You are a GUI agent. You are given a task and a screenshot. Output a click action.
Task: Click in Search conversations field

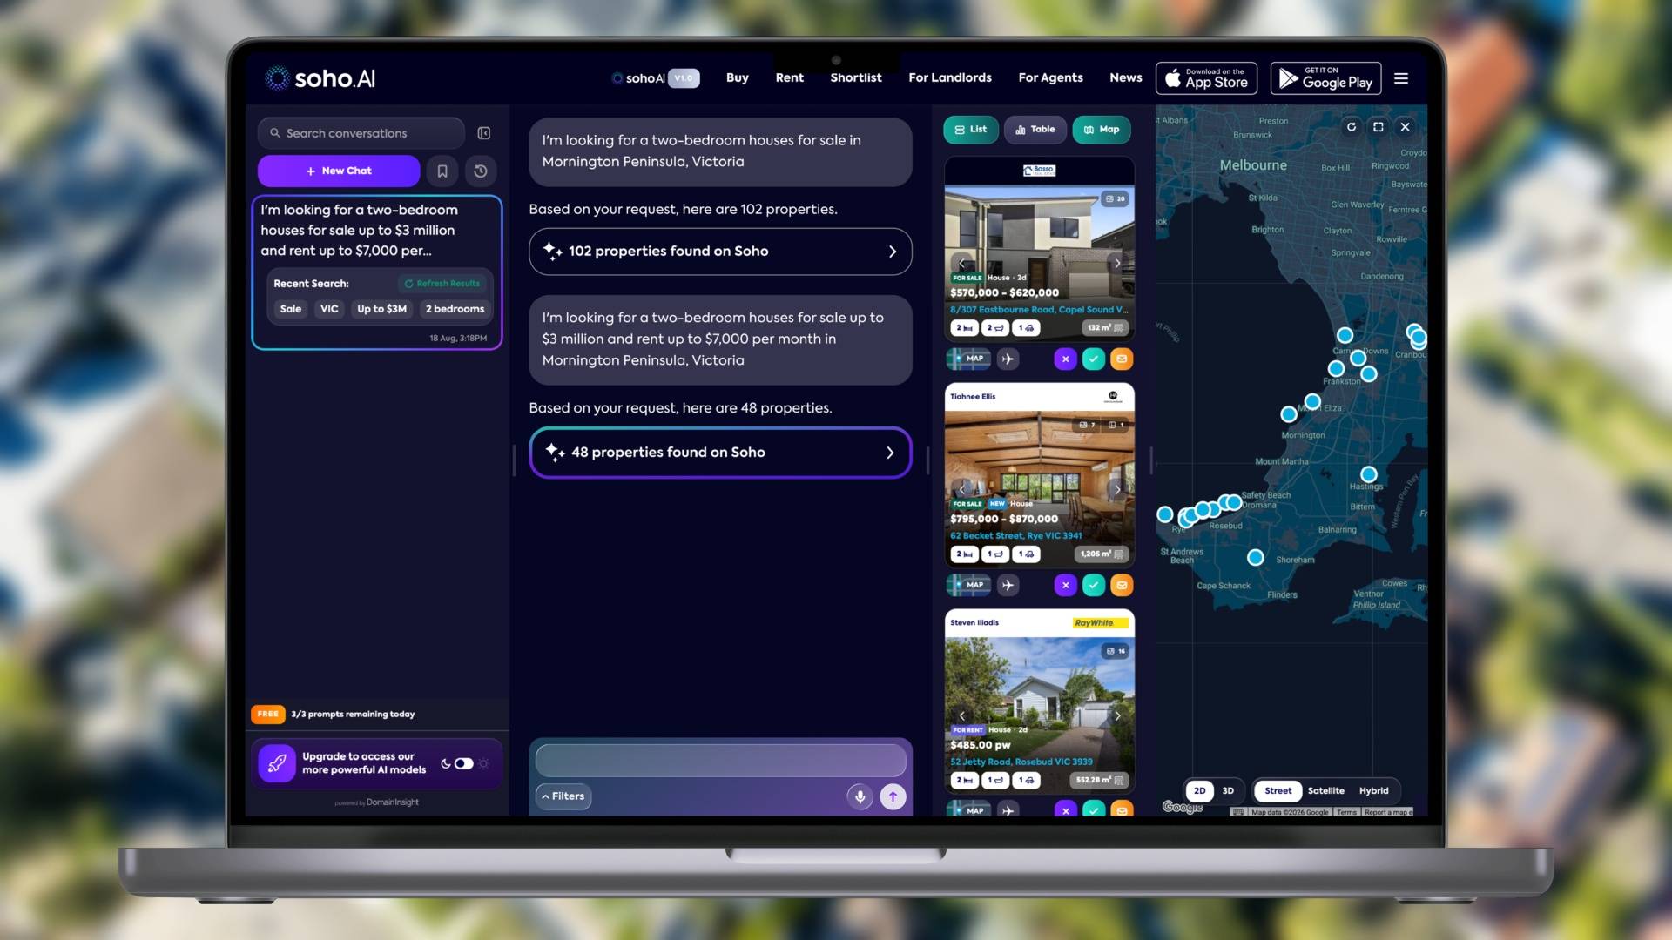361,133
